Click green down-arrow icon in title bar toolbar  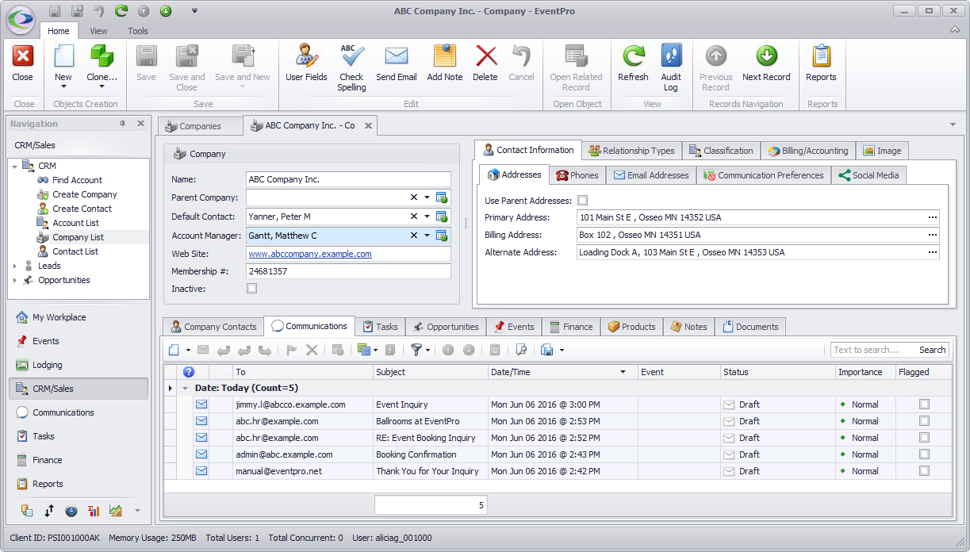(x=166, y=11)
